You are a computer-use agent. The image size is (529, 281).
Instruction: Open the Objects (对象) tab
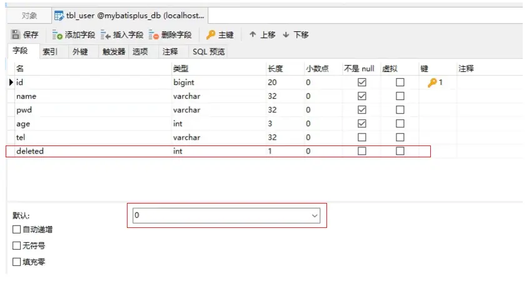pyautogui.click(x=29, y=16)
